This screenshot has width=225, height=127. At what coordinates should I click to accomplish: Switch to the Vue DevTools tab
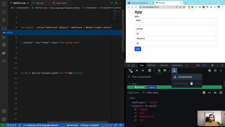tap(142, 65)
